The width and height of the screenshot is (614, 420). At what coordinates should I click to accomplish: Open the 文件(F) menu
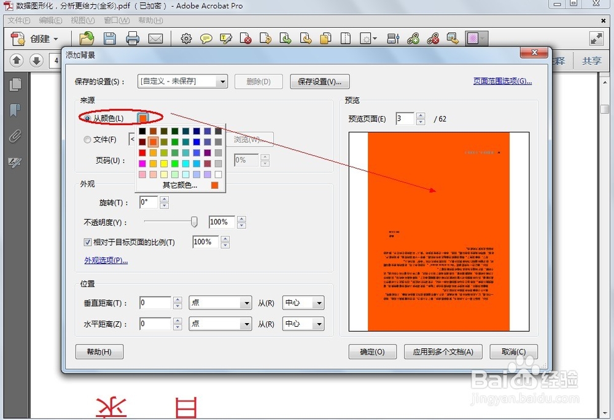point(19,20)
